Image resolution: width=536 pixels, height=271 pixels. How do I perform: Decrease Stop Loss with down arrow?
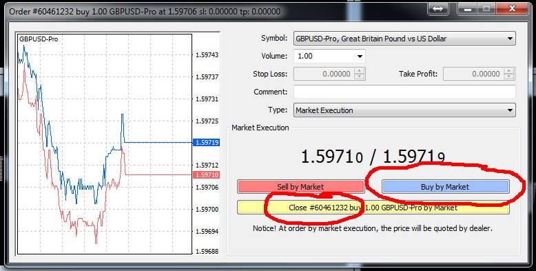(359, 77)
